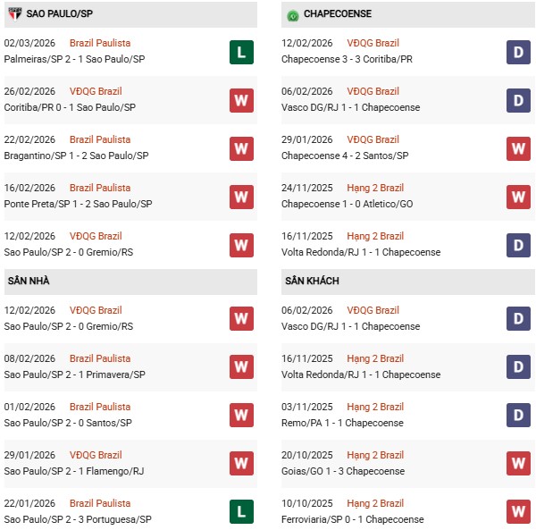Open Hạng 2 Brazil link dated 24/11/2025
This screenshot has width=536, height=530.
click(x=375, y=188)
